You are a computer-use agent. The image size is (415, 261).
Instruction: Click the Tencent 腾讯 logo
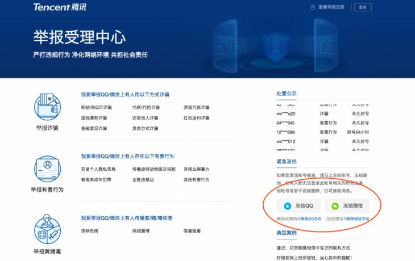60,7
